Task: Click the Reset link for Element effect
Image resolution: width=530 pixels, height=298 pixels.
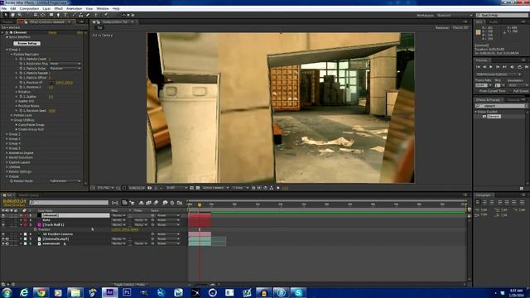Action: tap(52, 32)
